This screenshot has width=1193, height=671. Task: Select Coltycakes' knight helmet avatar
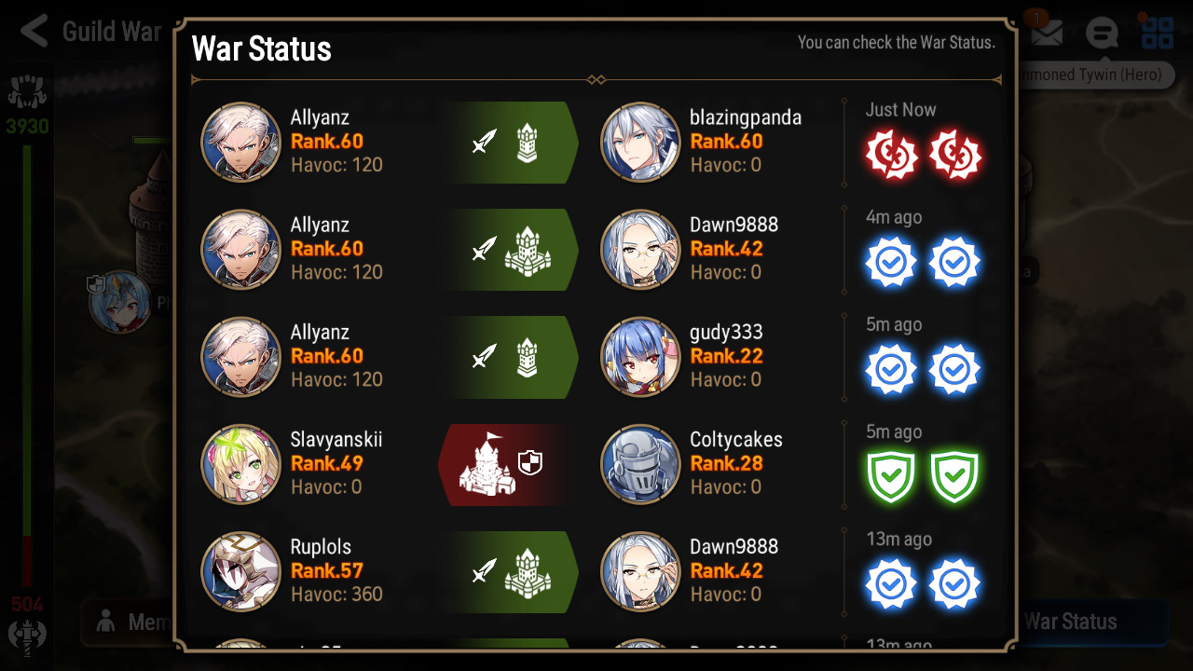pos(640,464)
